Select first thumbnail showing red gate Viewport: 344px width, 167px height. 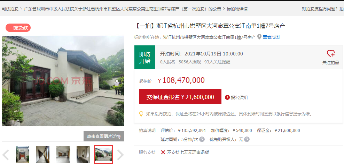pos(23,155)
